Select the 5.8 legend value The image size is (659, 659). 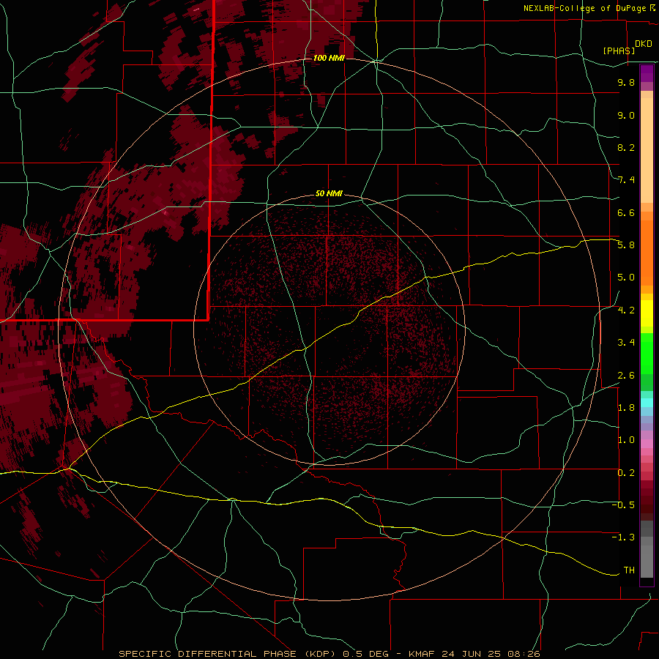pyautogui.click(x=626, y=245)
